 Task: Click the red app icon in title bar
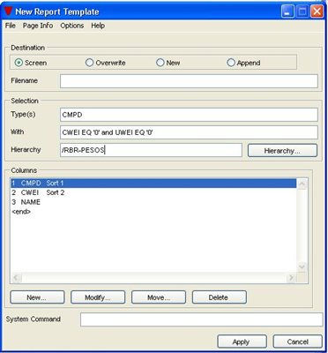pyautogui.click(x=8, y=11)
